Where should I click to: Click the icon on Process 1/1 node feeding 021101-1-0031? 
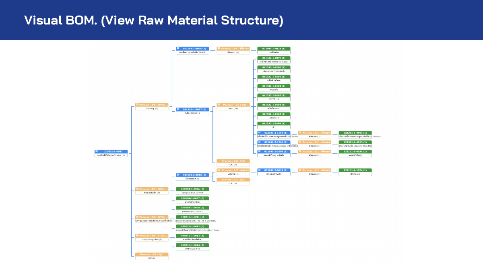(x=300, y=151)
